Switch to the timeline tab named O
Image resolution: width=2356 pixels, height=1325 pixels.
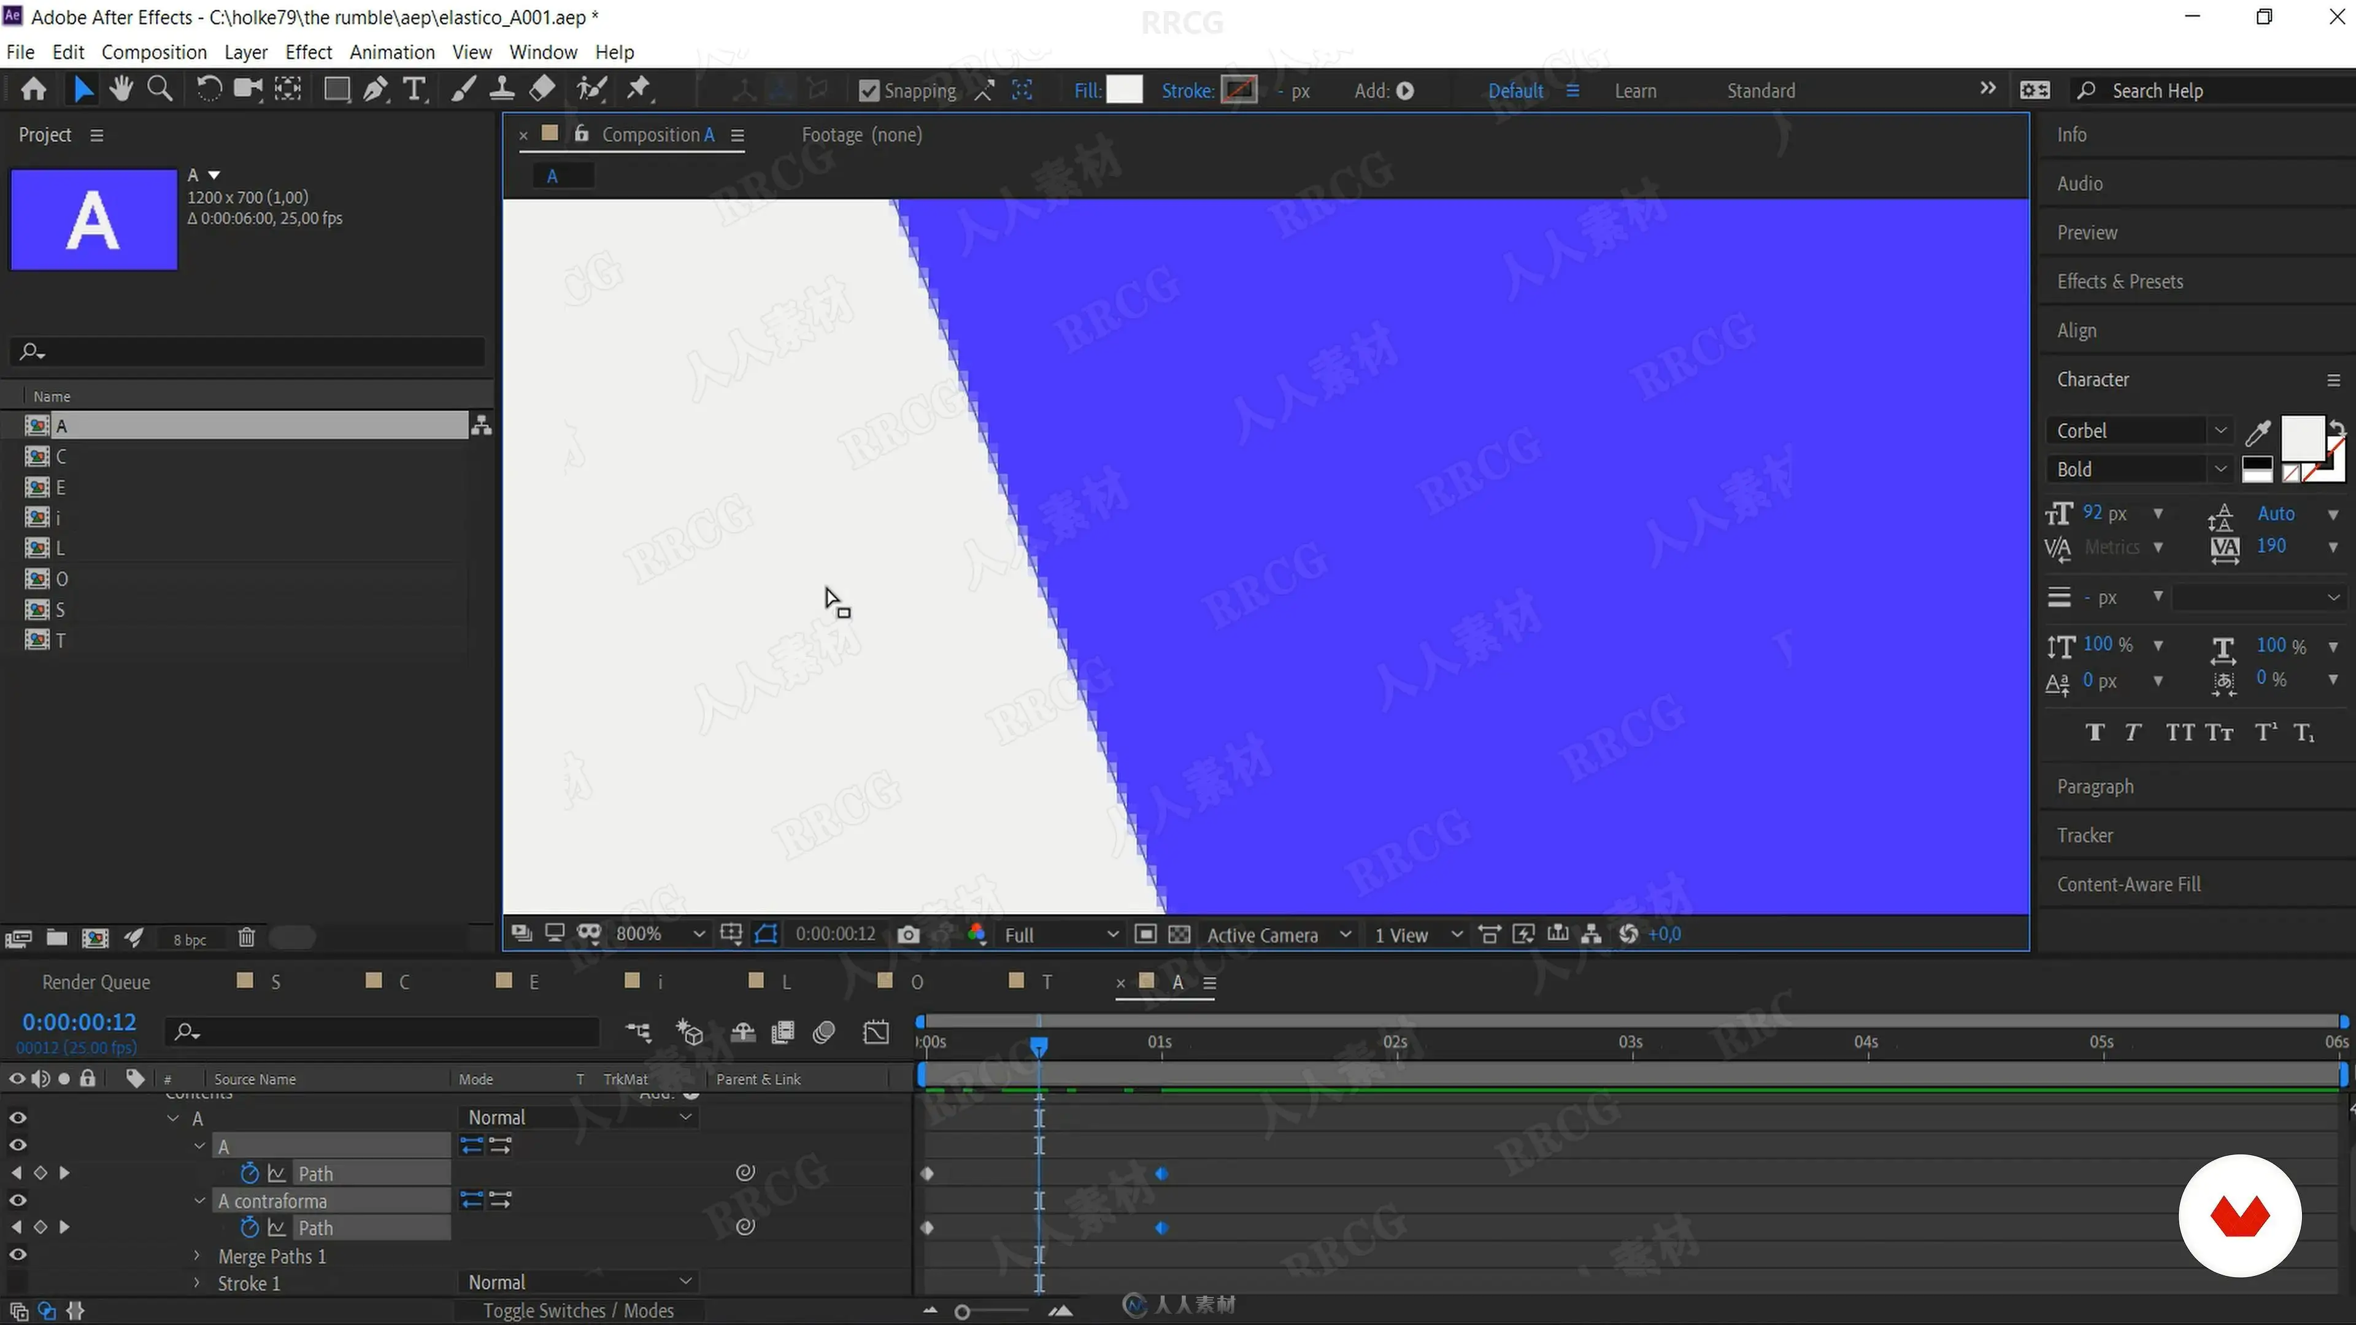coord(917,982)
